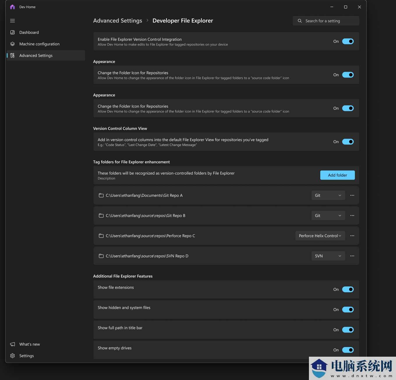Image resolution: width=396 pixels, height=380 pixels.
Task: Click path text C:\Users\ethanfang\Documents\Git Repo A
Action: [x=144, y=195]
